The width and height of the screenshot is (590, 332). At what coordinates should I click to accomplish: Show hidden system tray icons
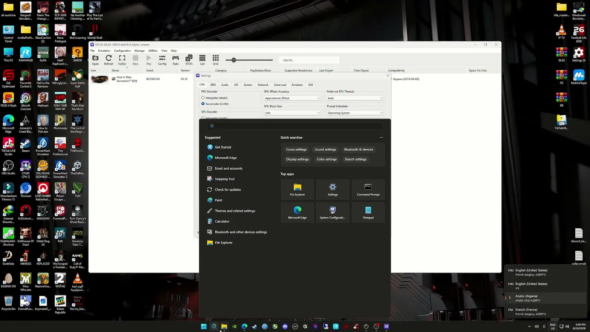(529, 326)
